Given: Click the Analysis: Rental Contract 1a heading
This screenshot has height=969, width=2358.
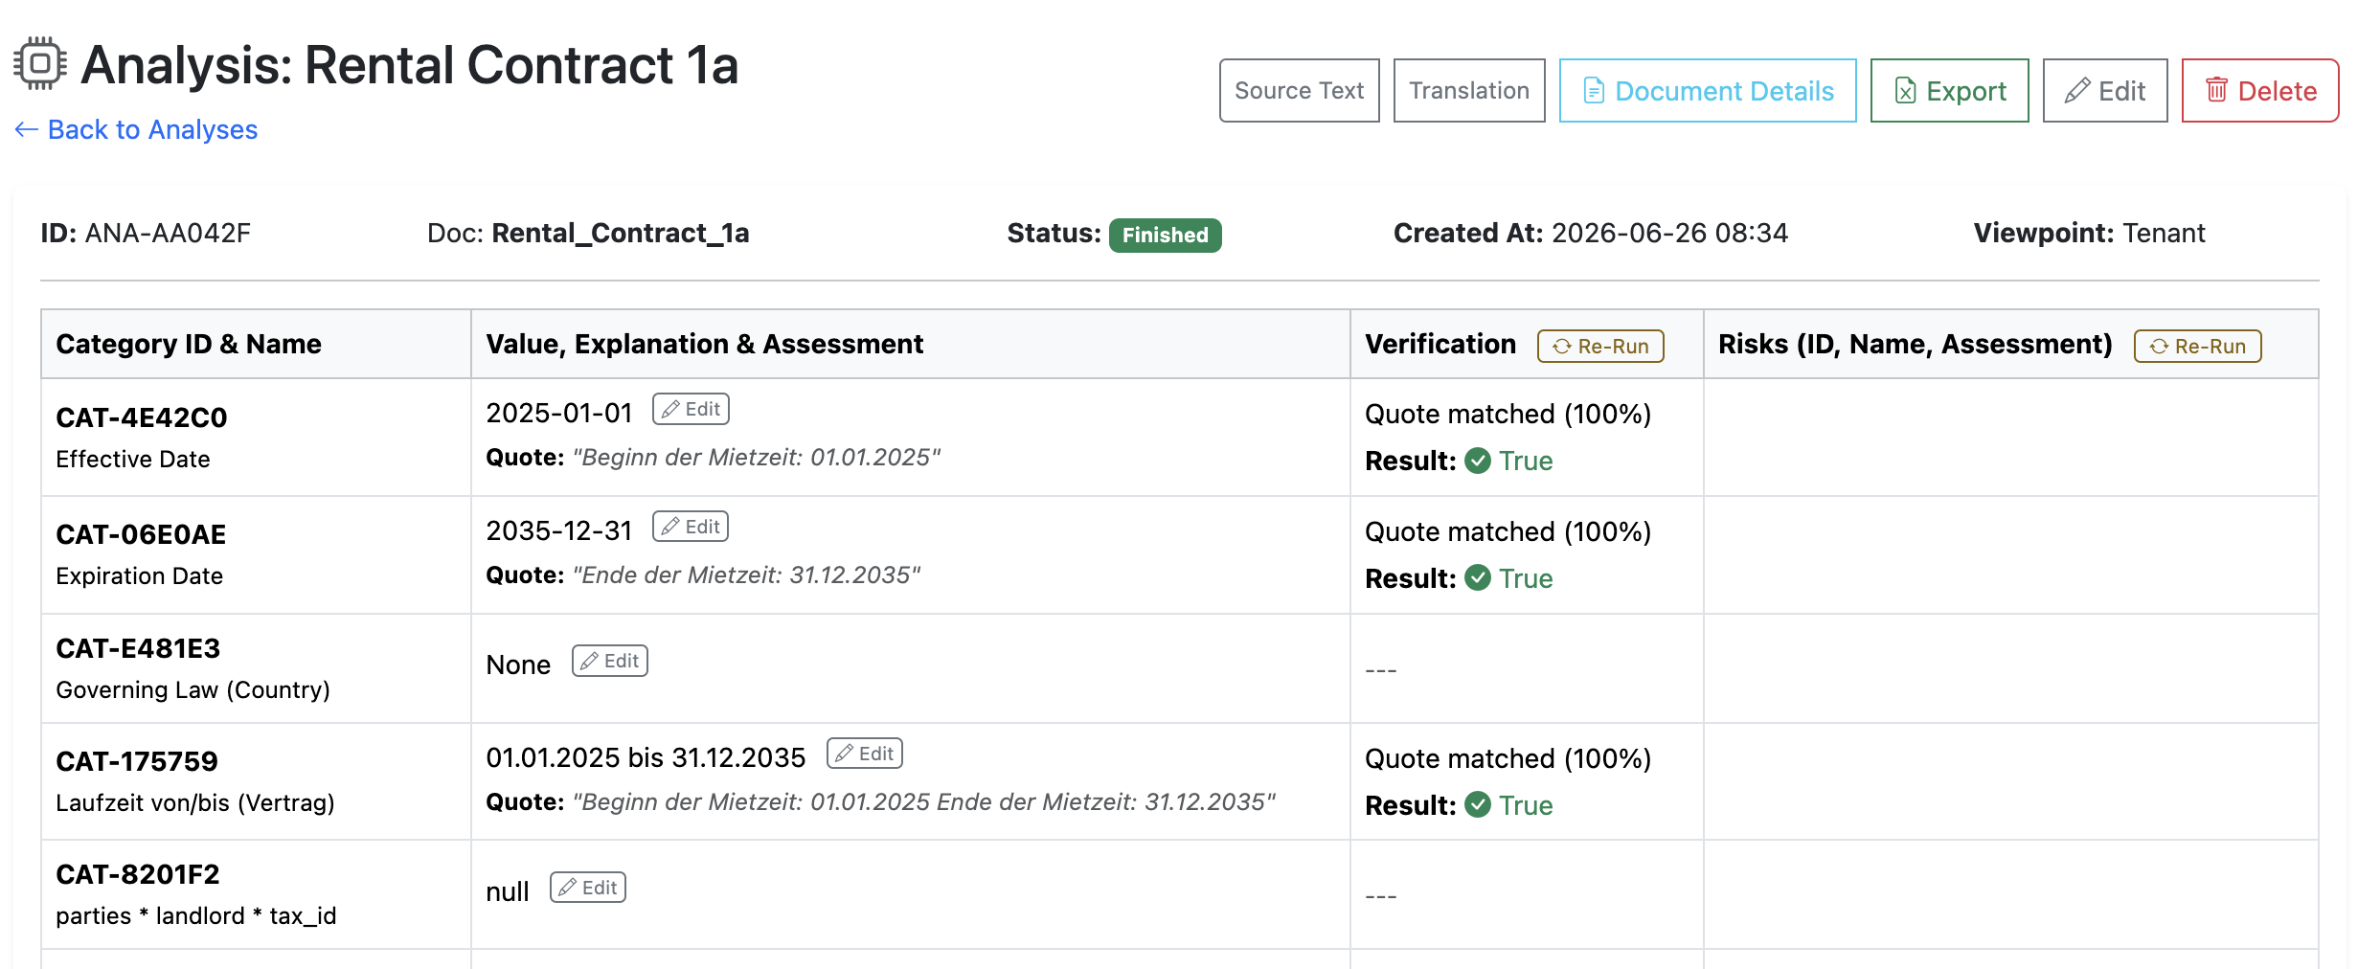Looking at the screenshot, I should [410, 65].
